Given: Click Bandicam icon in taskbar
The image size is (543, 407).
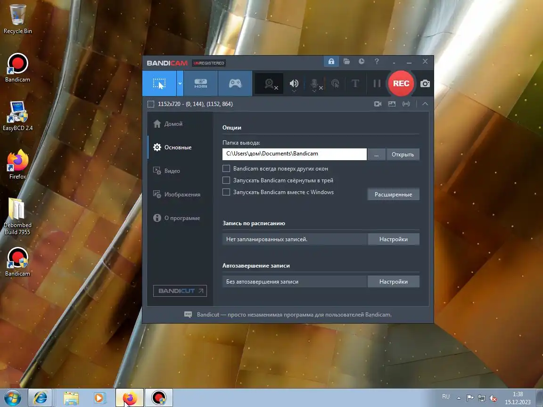Looking at the screenshot, I should click(158, 398).
